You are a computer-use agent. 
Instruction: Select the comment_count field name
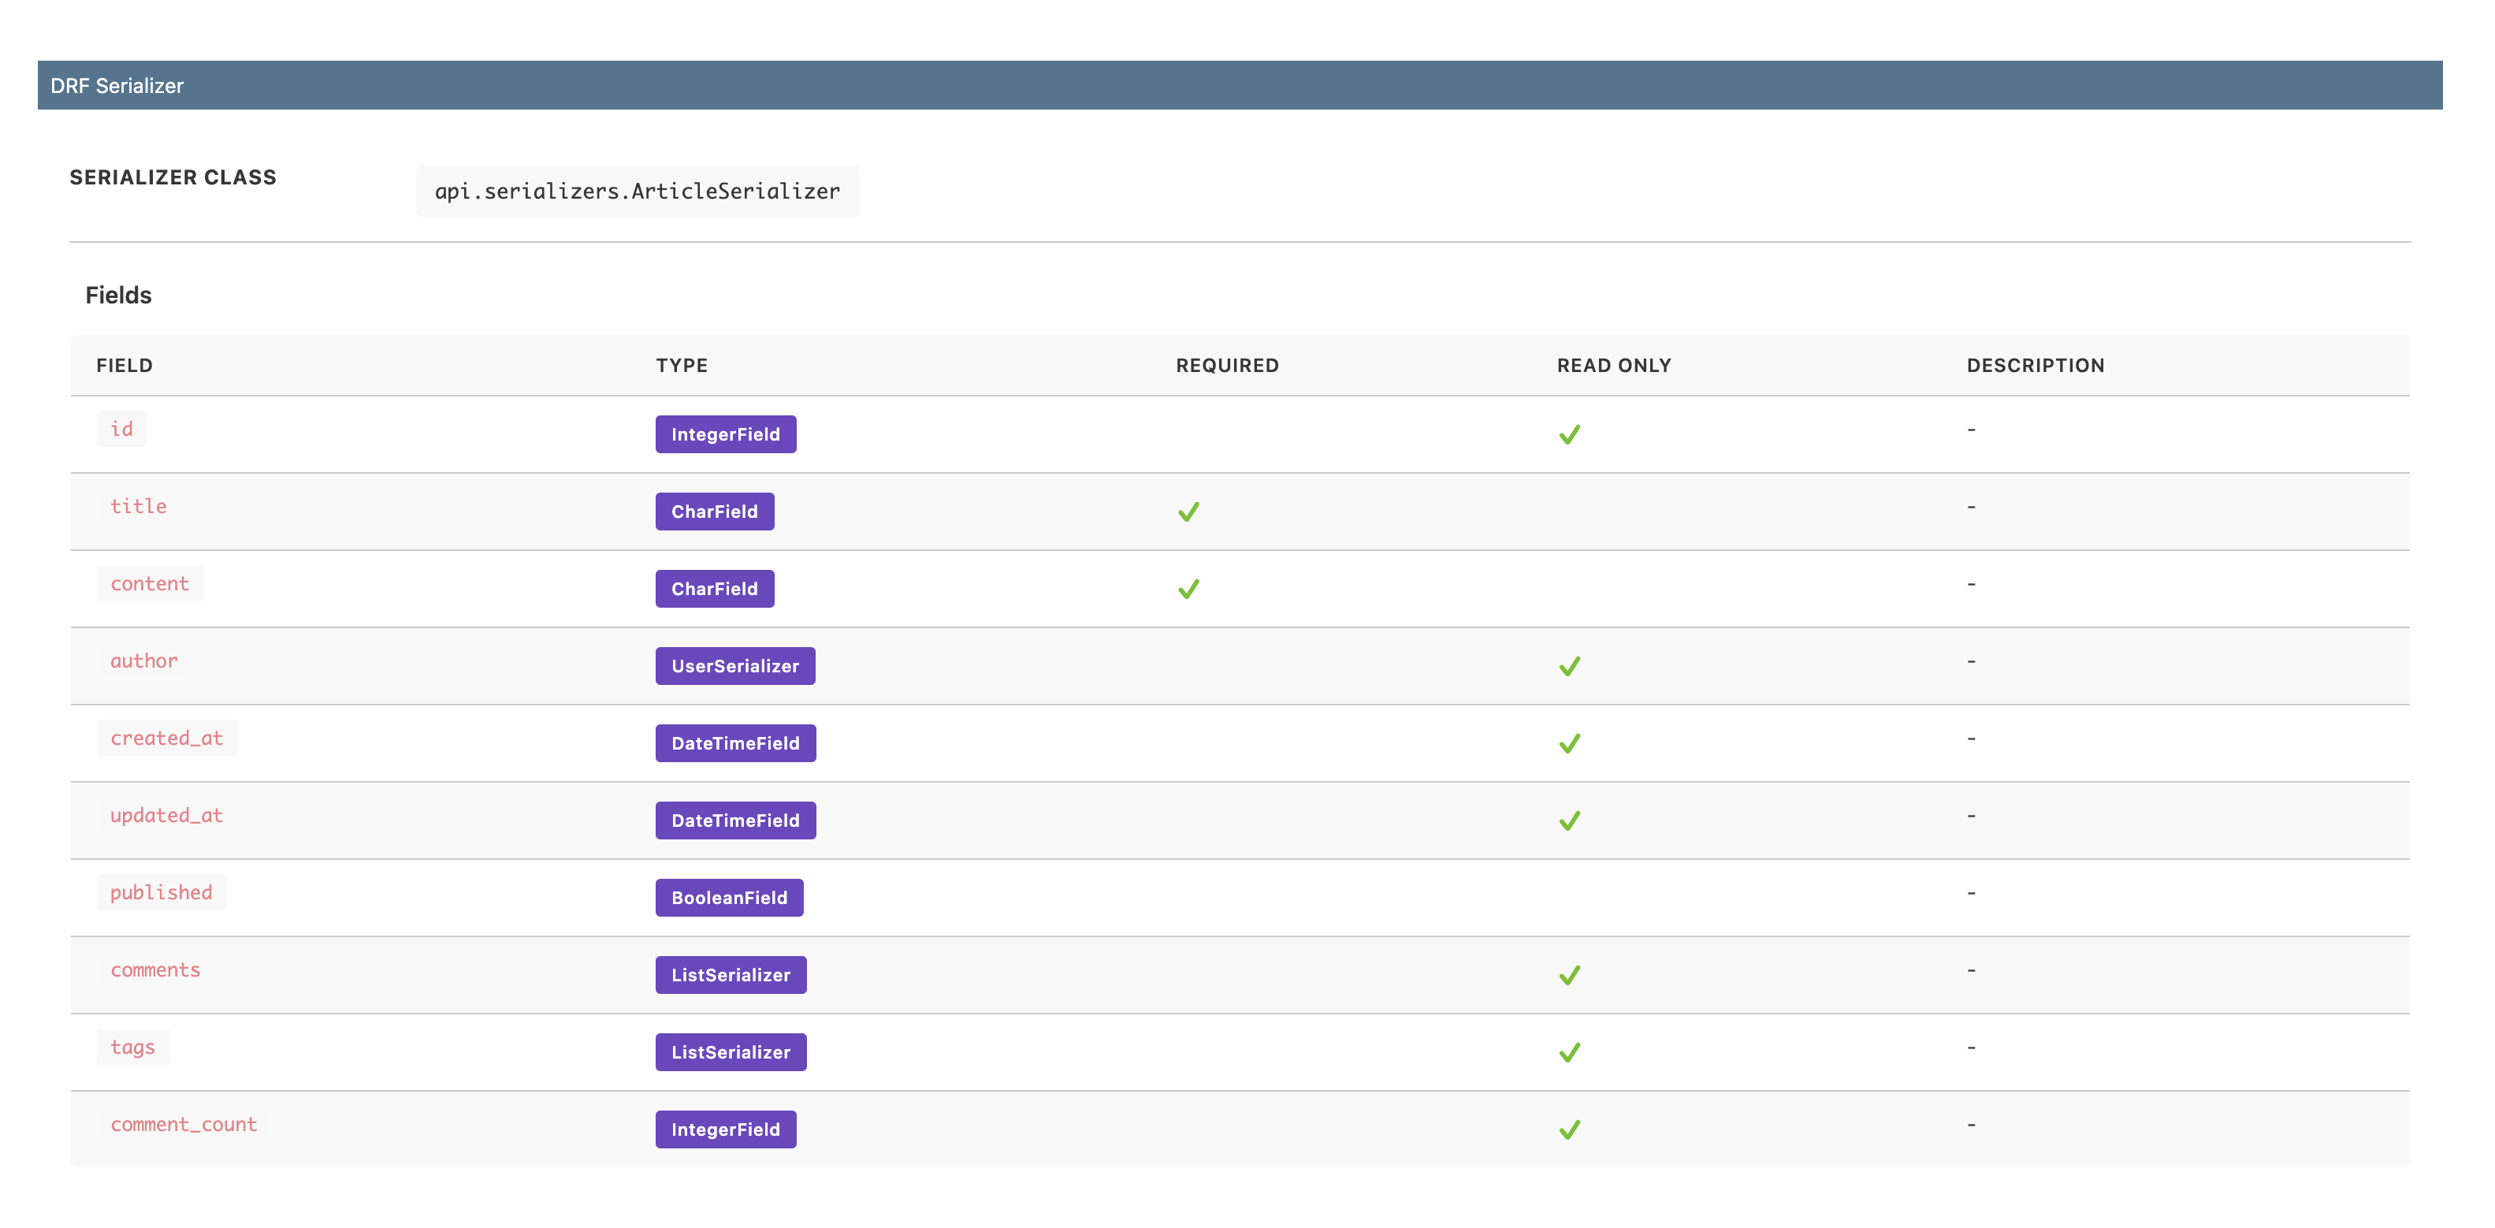[183, 1125]
